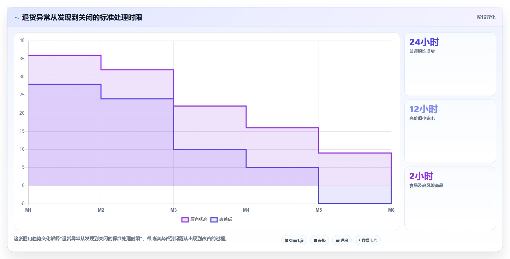Click the M2 axis label
Viewport: 510px width, 259px height.
click(x=101, y=210)
